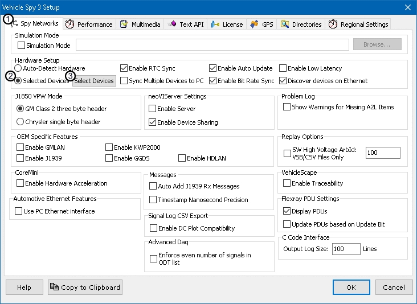Screen dimensions: 417x304
Task: Click the Multimedia tab icon
Action: point(123,24)
